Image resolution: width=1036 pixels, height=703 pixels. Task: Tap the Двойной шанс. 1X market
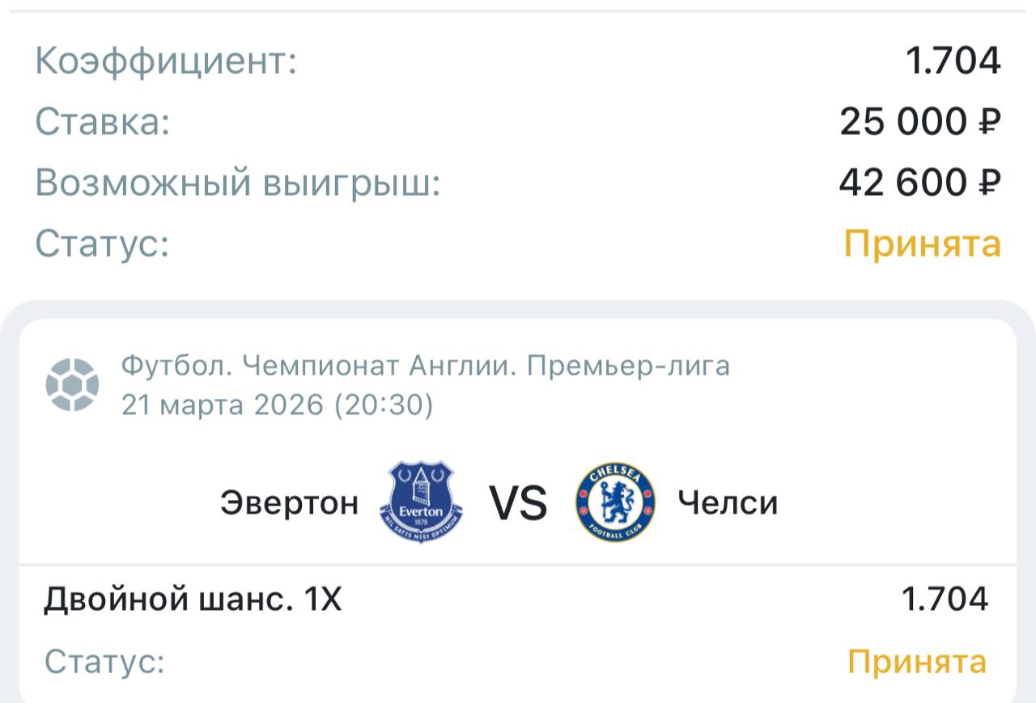tap(193, 599)
